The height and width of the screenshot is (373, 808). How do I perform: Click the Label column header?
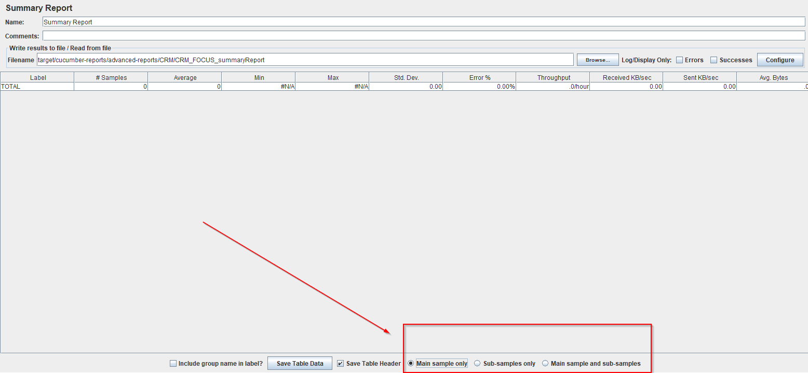click(x=37, y=77)
